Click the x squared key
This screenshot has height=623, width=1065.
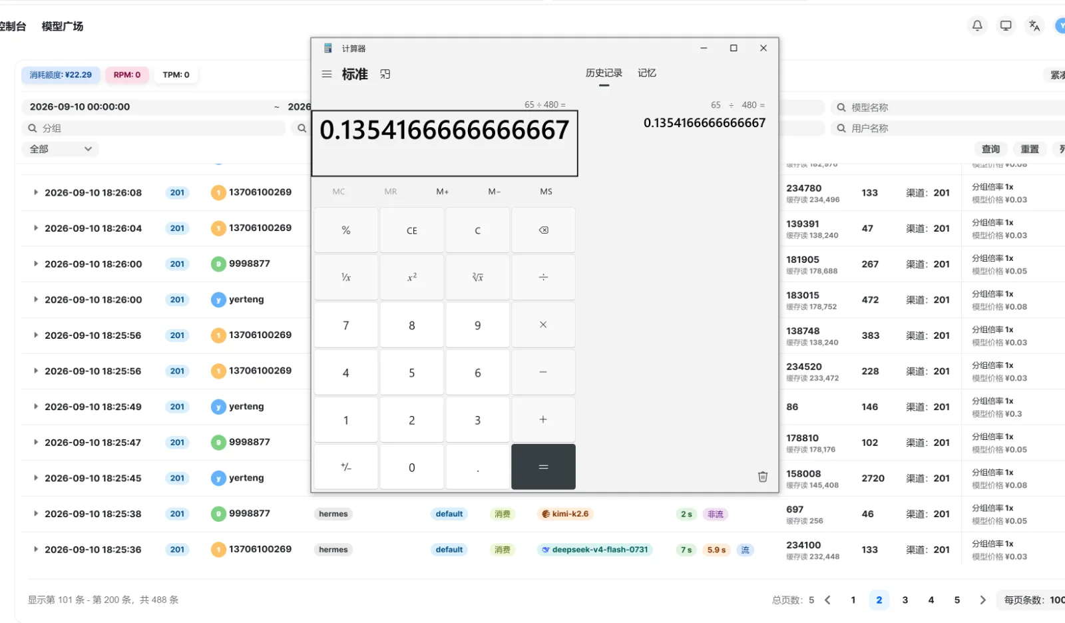coord(412,277)
